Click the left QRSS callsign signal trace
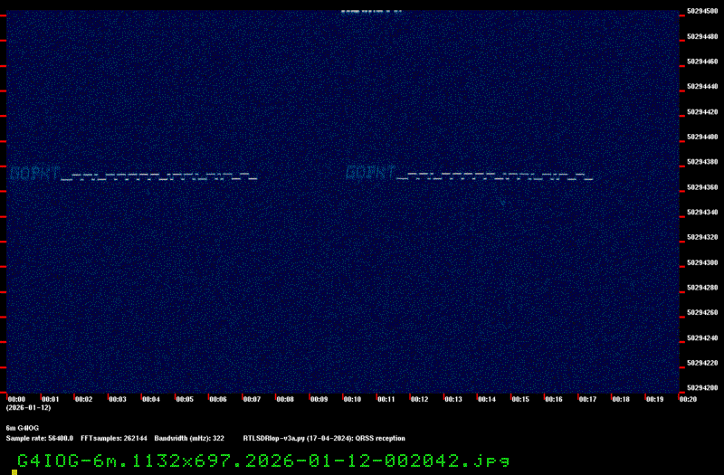724x475 pixels. click(133, 173)
